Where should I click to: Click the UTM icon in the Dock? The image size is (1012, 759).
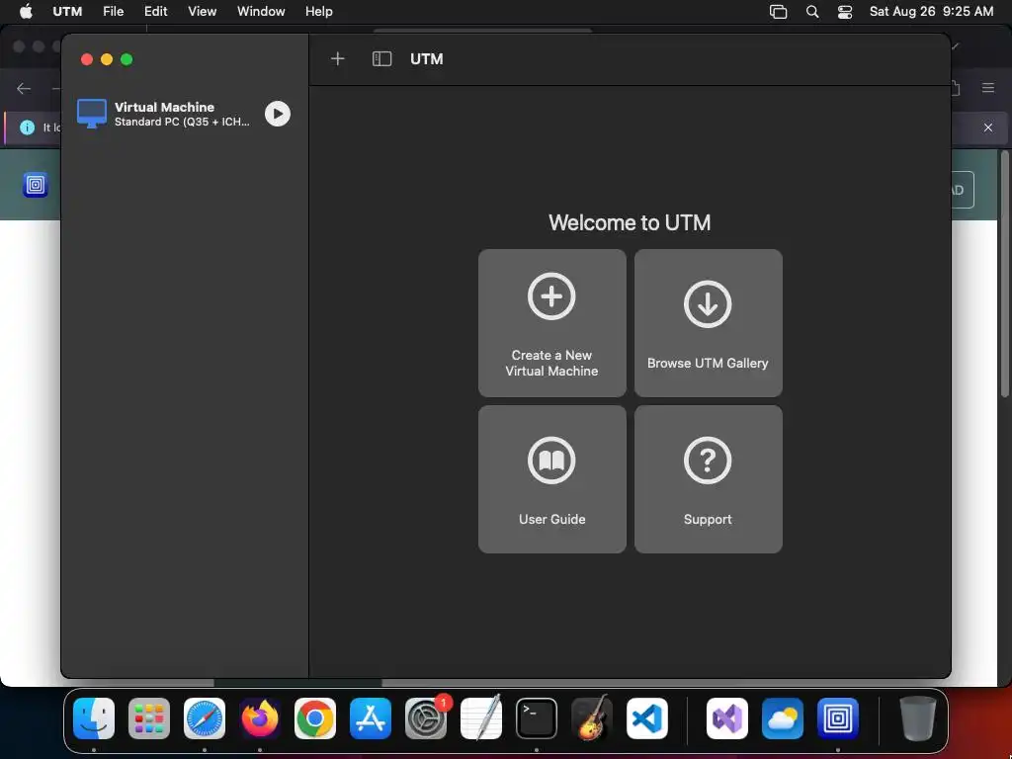(838, 717)
